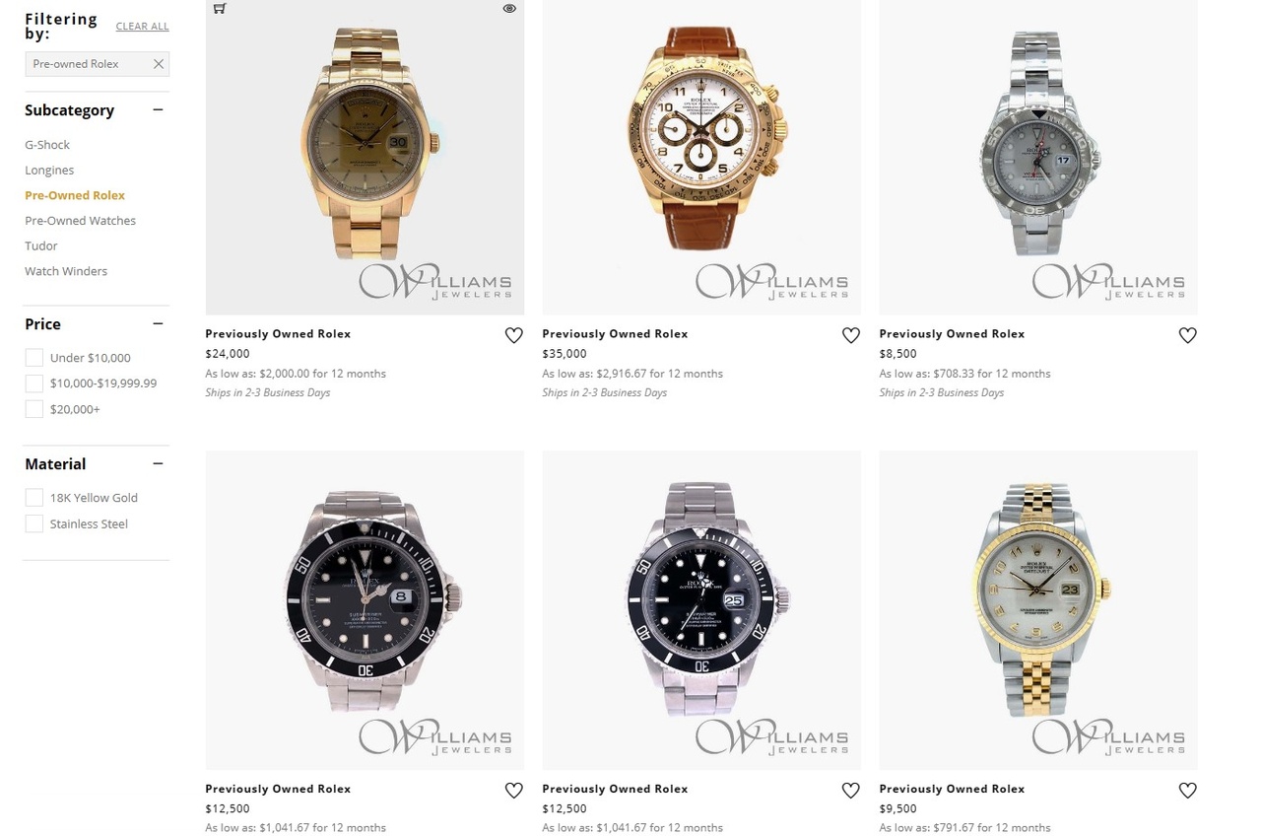This screenshot has width=1261, height=836.
Task: Add the $24,000 gold Rolex to cart
Action: [220, 8]
